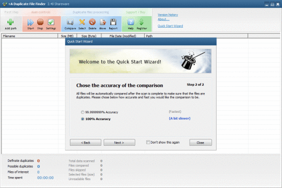Minimize the Duplicate File Finder window

pyautogui.click(x=267, y=4)
